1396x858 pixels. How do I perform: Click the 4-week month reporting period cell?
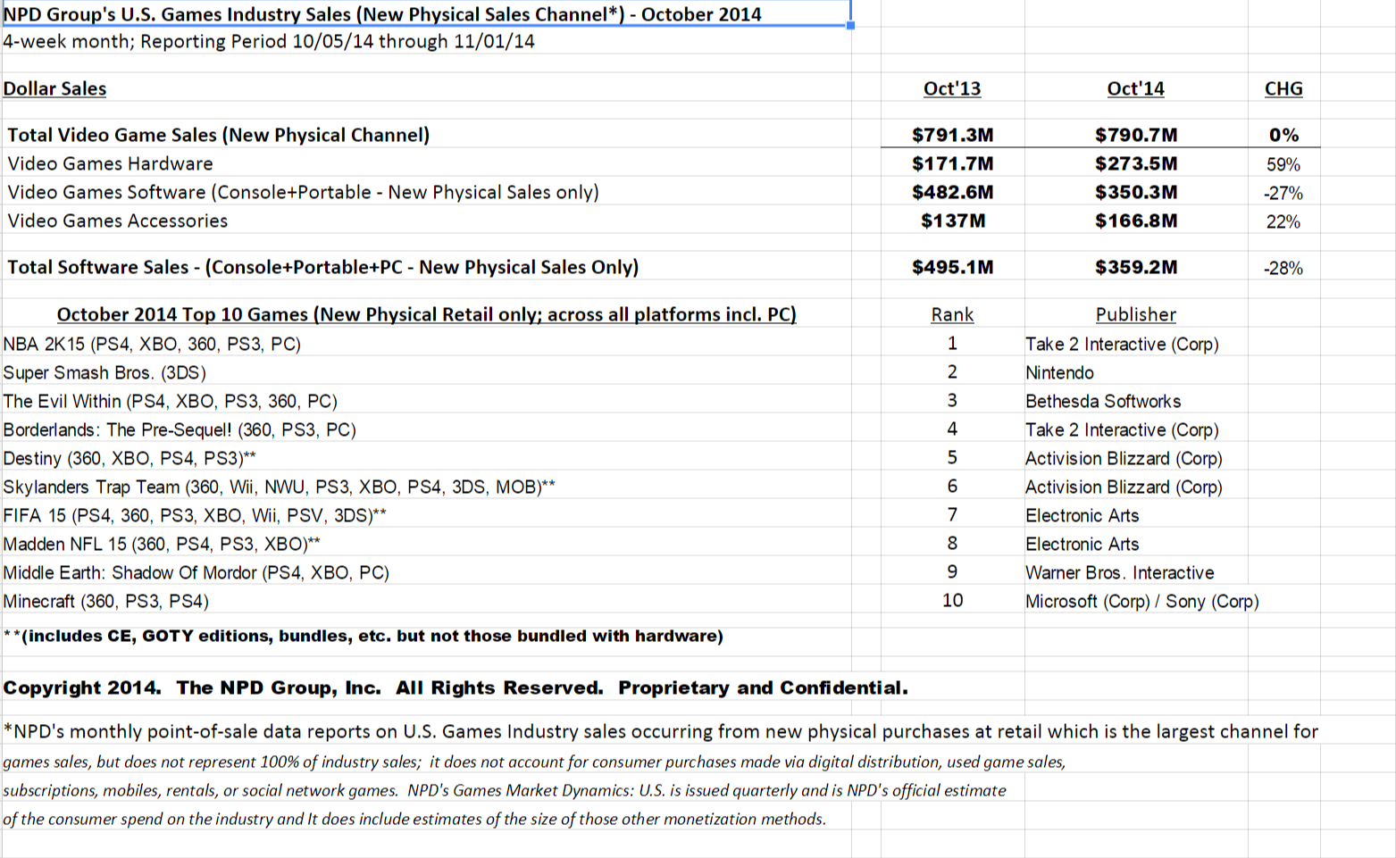coord(269,42)
